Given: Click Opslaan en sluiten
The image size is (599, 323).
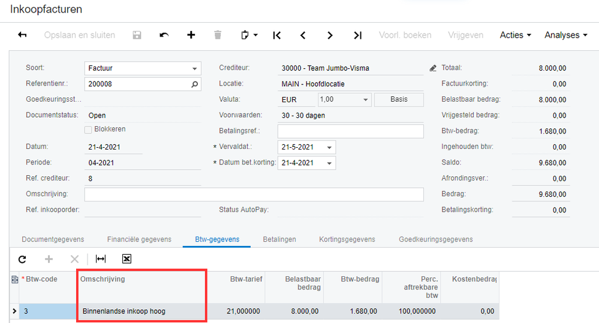Looking at the screenshot, I should (80, 35).
